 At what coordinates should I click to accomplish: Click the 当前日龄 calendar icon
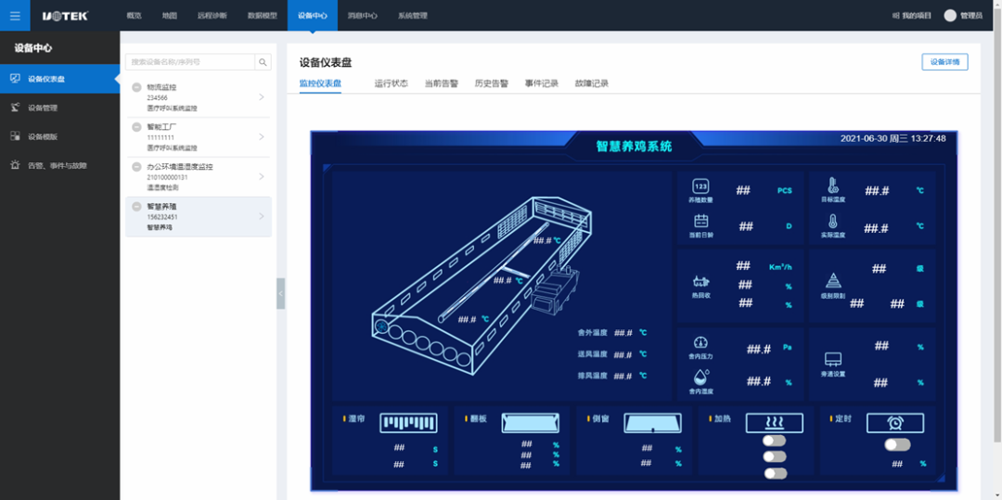coord(701,221)
